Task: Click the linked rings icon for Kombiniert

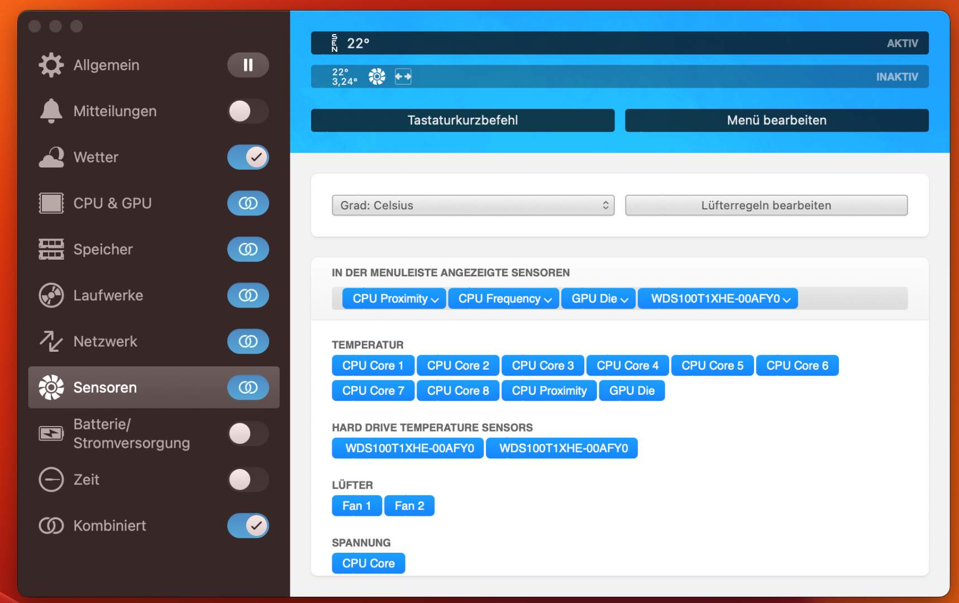Action: (x=51, y=525)
